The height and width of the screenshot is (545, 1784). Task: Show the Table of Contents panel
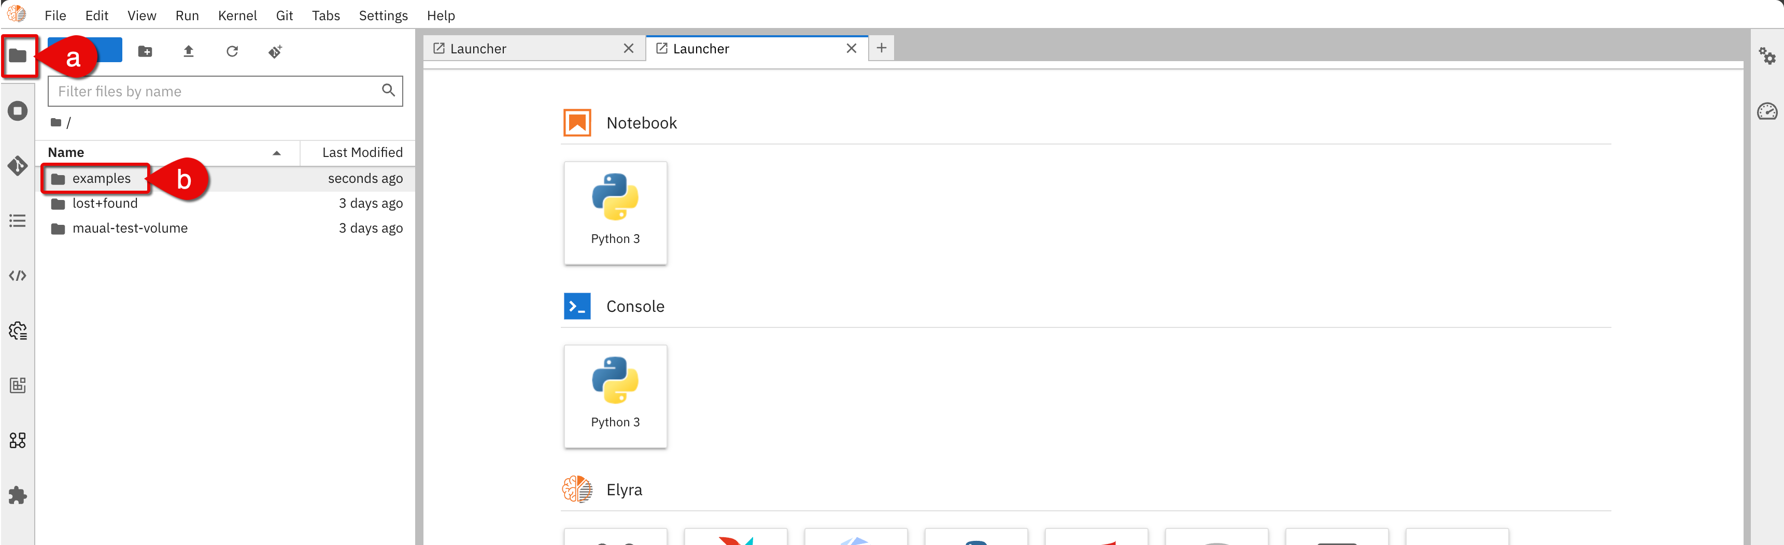(17, 221)
